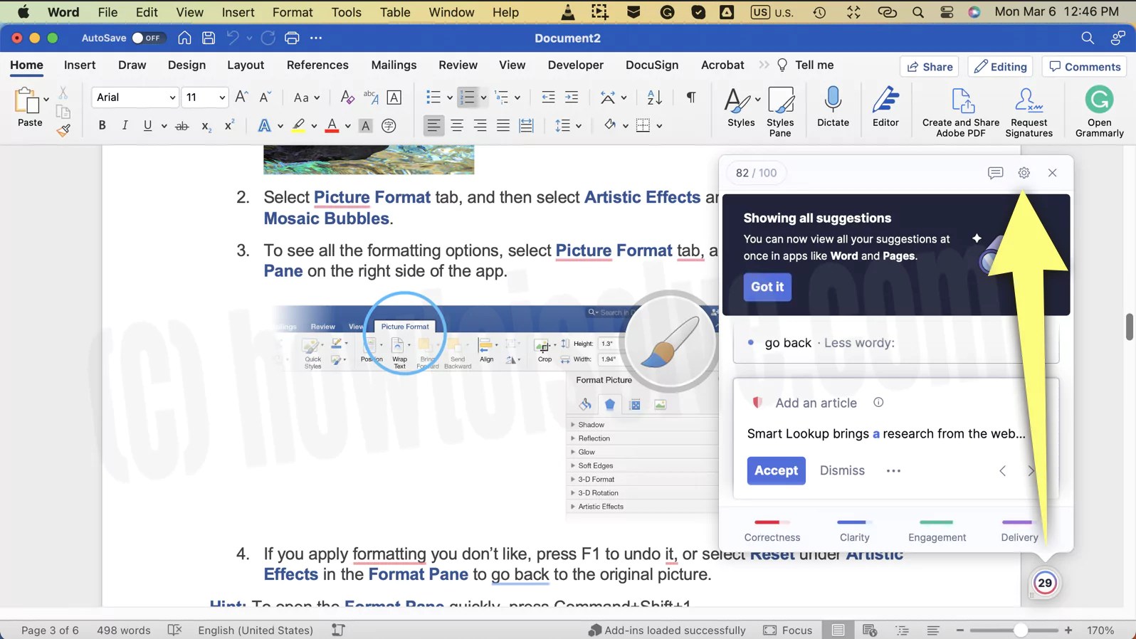
Task: Switch to the Insert ribbon tab
Action: click(80, 65)
